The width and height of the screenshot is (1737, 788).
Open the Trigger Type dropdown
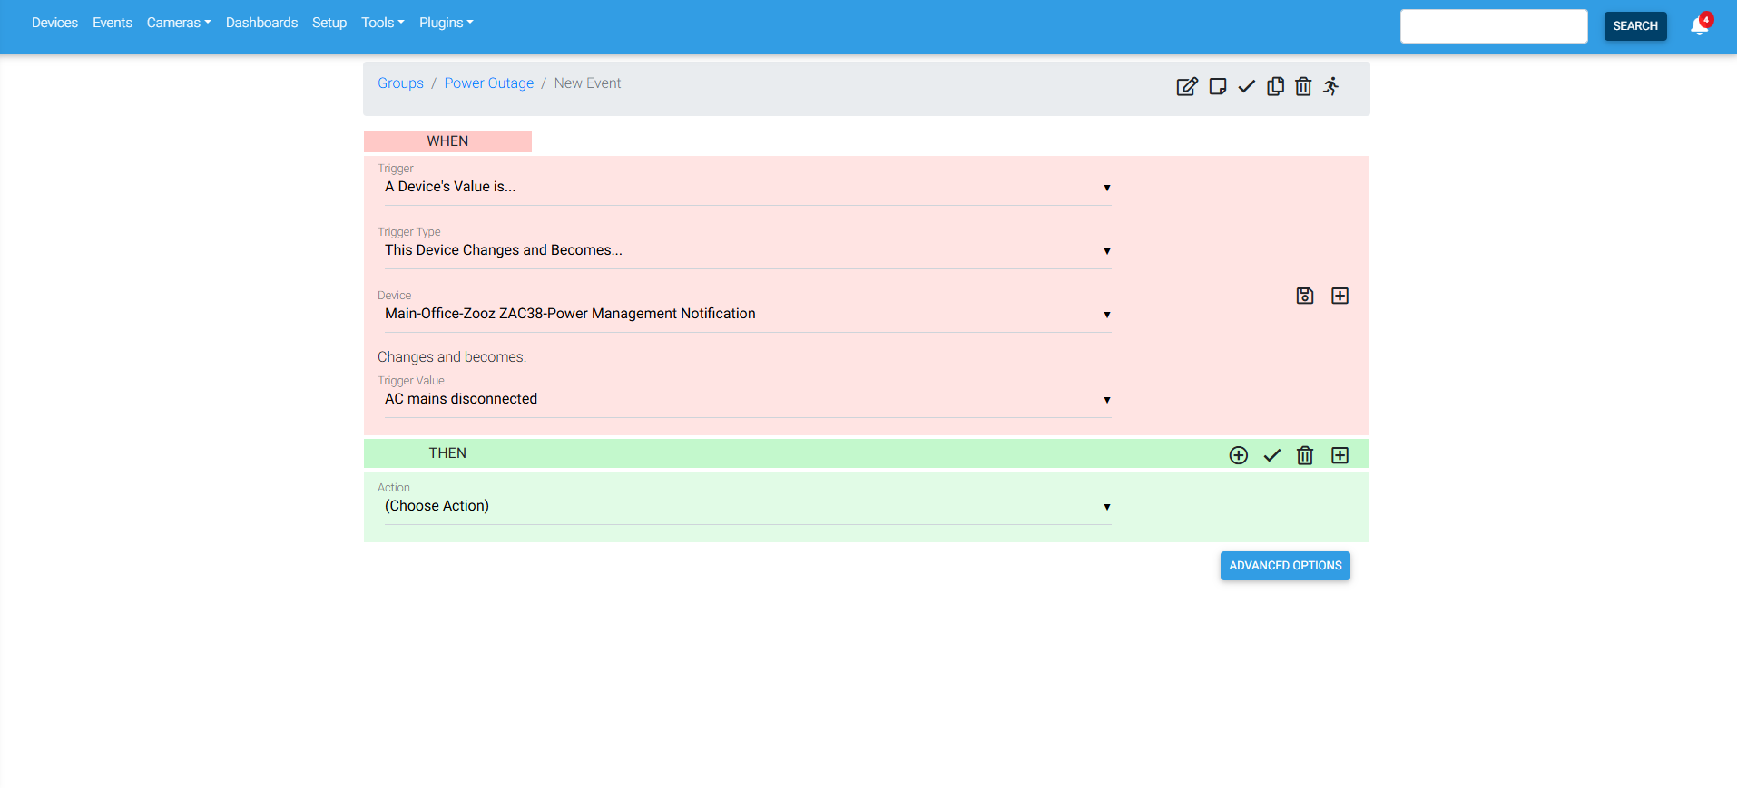click(748, 250)
